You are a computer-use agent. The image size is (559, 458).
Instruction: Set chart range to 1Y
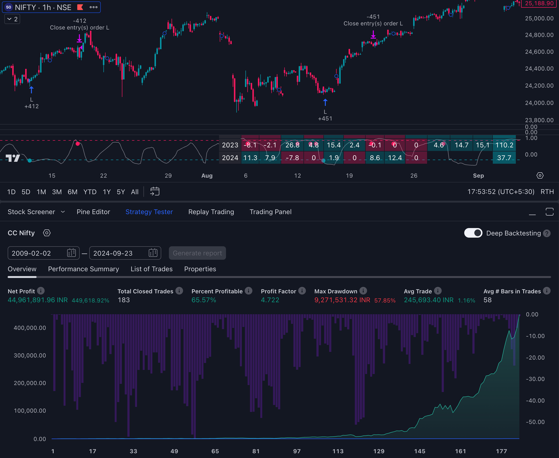click(107, 192)
